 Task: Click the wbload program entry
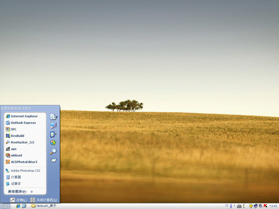(x=25, y=156)
